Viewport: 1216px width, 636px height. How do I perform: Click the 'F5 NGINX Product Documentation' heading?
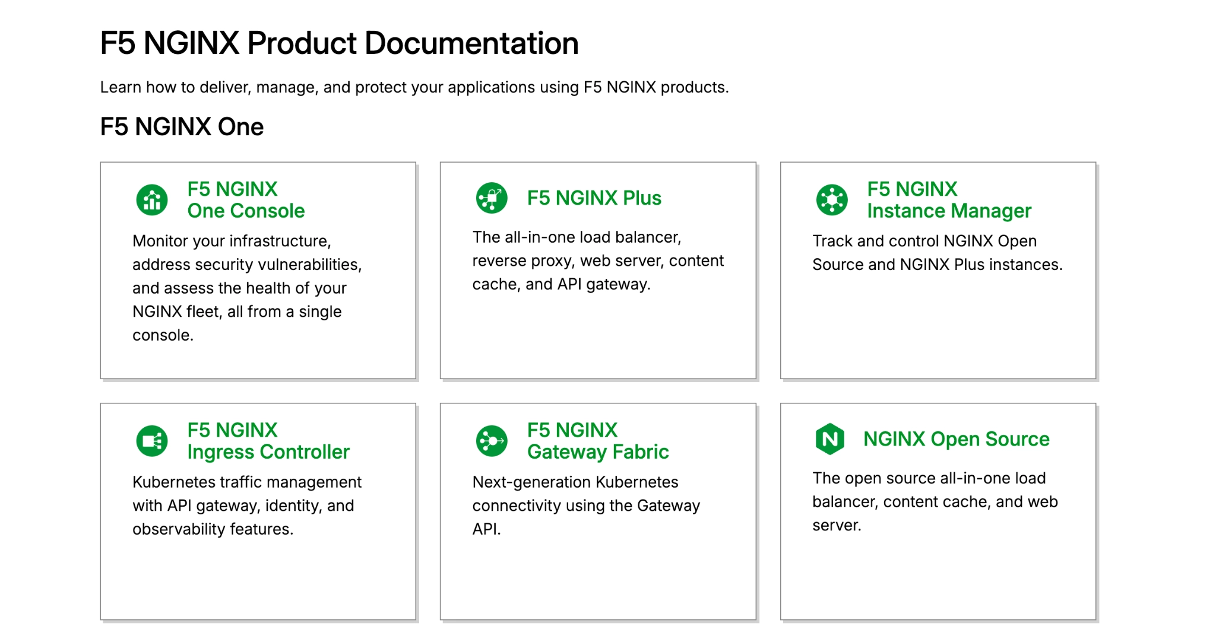[340, 43]
